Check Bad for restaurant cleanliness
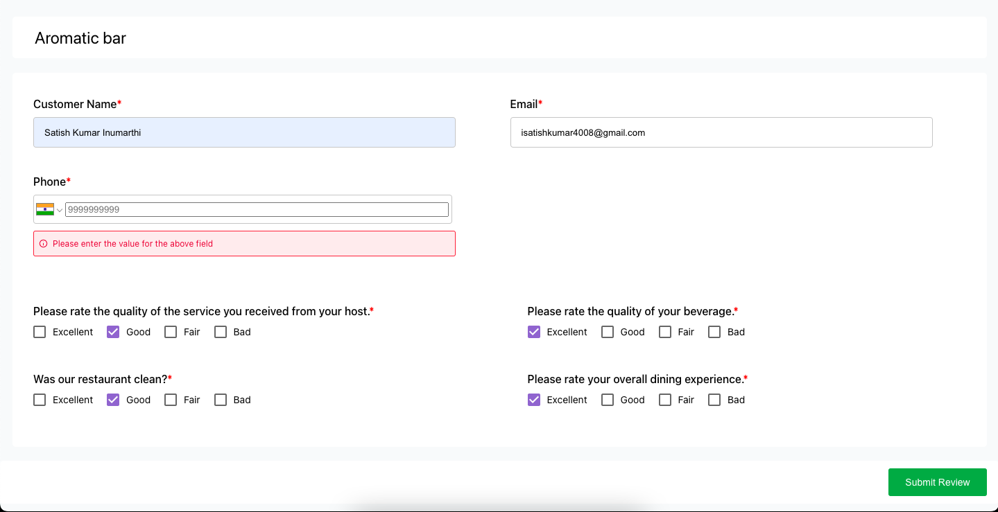Image resolution: width=998 pixels, height=512 pixels. 221,399
